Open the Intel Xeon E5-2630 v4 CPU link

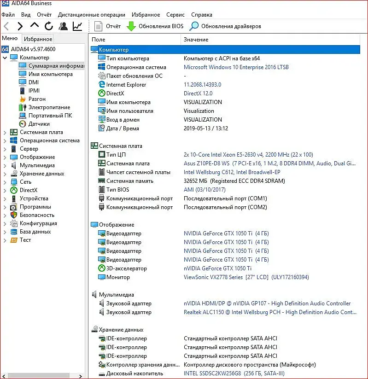point(248,155)
